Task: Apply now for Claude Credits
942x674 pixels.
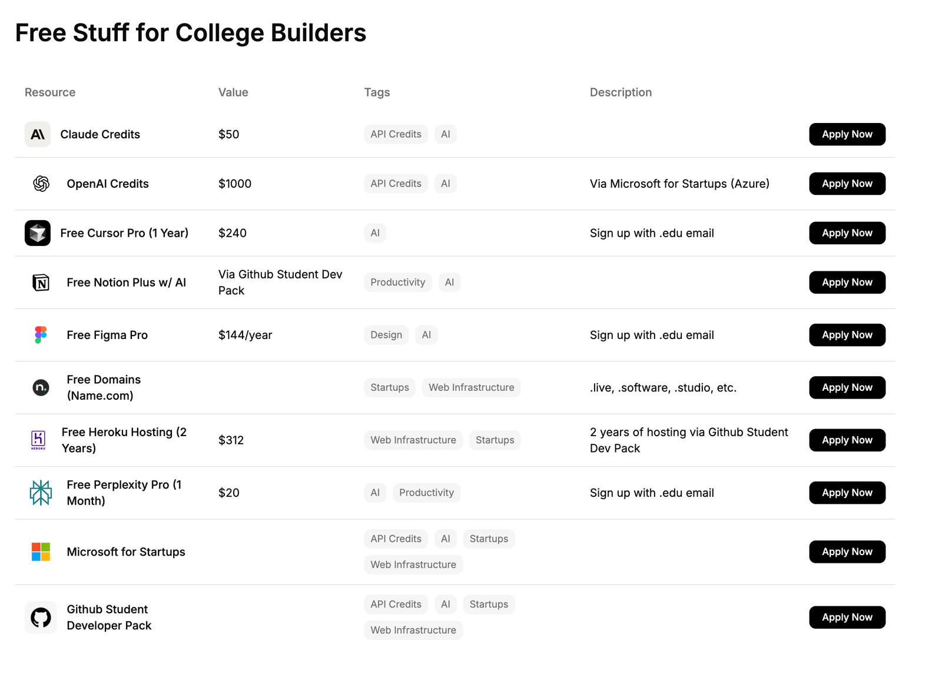Action: point(847,134)
